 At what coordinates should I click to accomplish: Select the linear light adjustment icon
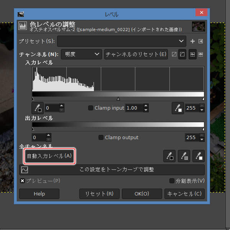[x=174, y=54]
